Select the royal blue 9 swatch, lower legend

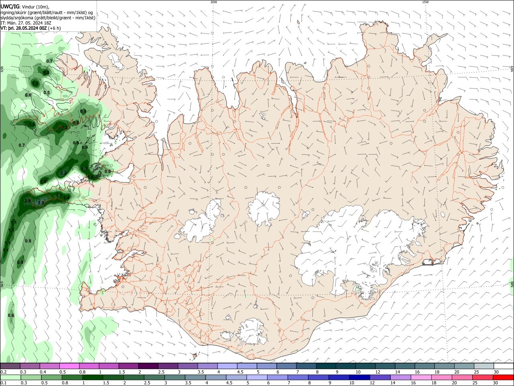tap(338, 377)
